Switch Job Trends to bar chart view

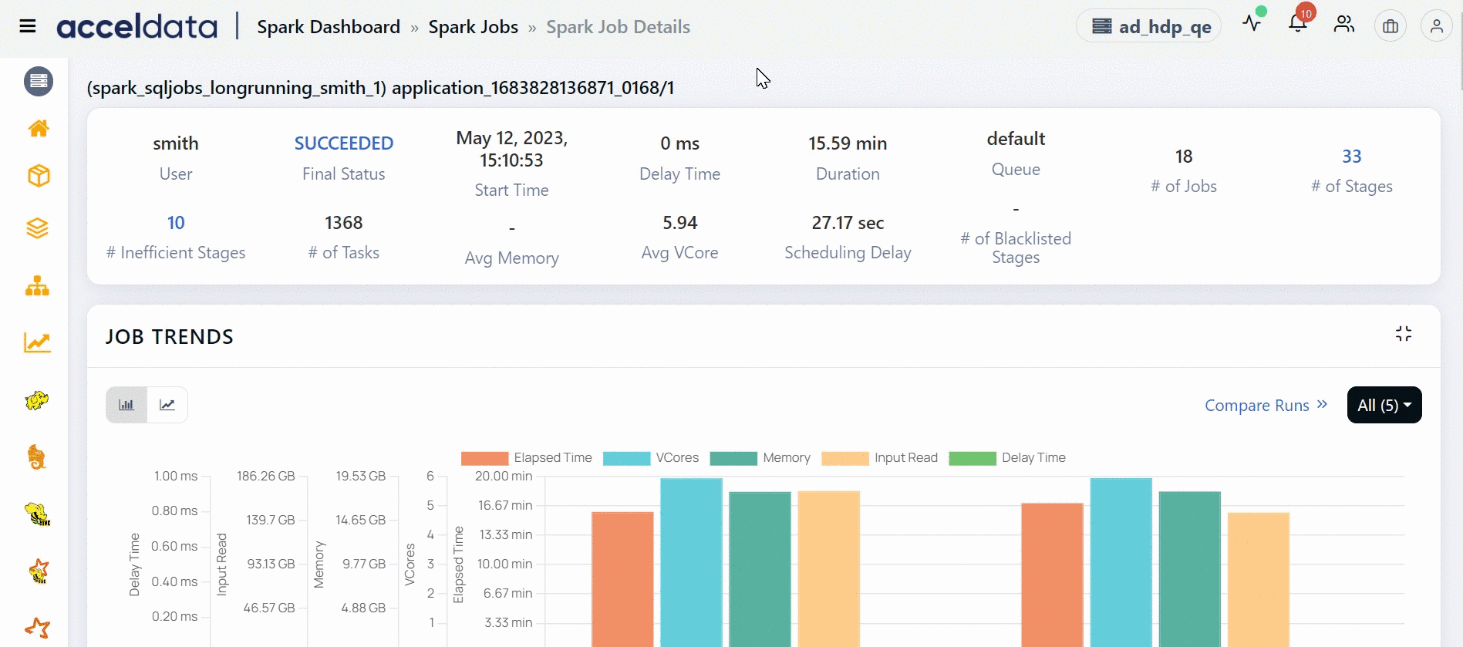126,405
